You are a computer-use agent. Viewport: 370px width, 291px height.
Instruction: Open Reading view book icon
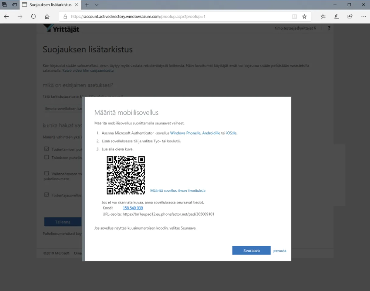[x=294, y=17]
